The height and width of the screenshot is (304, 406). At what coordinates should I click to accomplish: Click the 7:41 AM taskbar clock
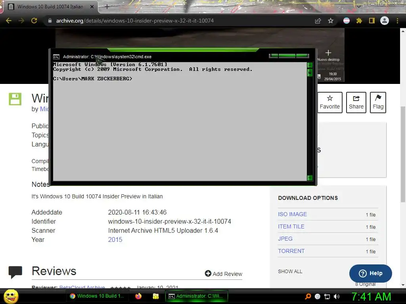coord(371,297)
